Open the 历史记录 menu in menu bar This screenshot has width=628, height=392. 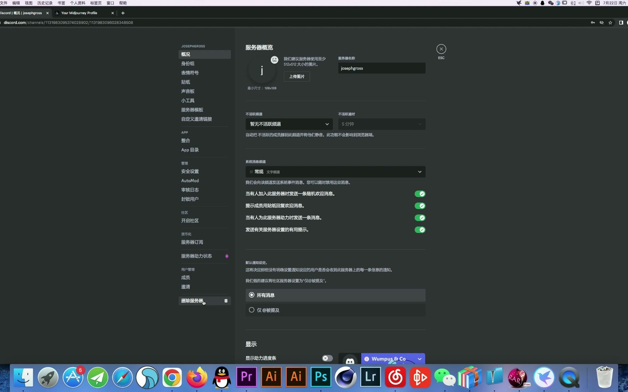[44, 3]
